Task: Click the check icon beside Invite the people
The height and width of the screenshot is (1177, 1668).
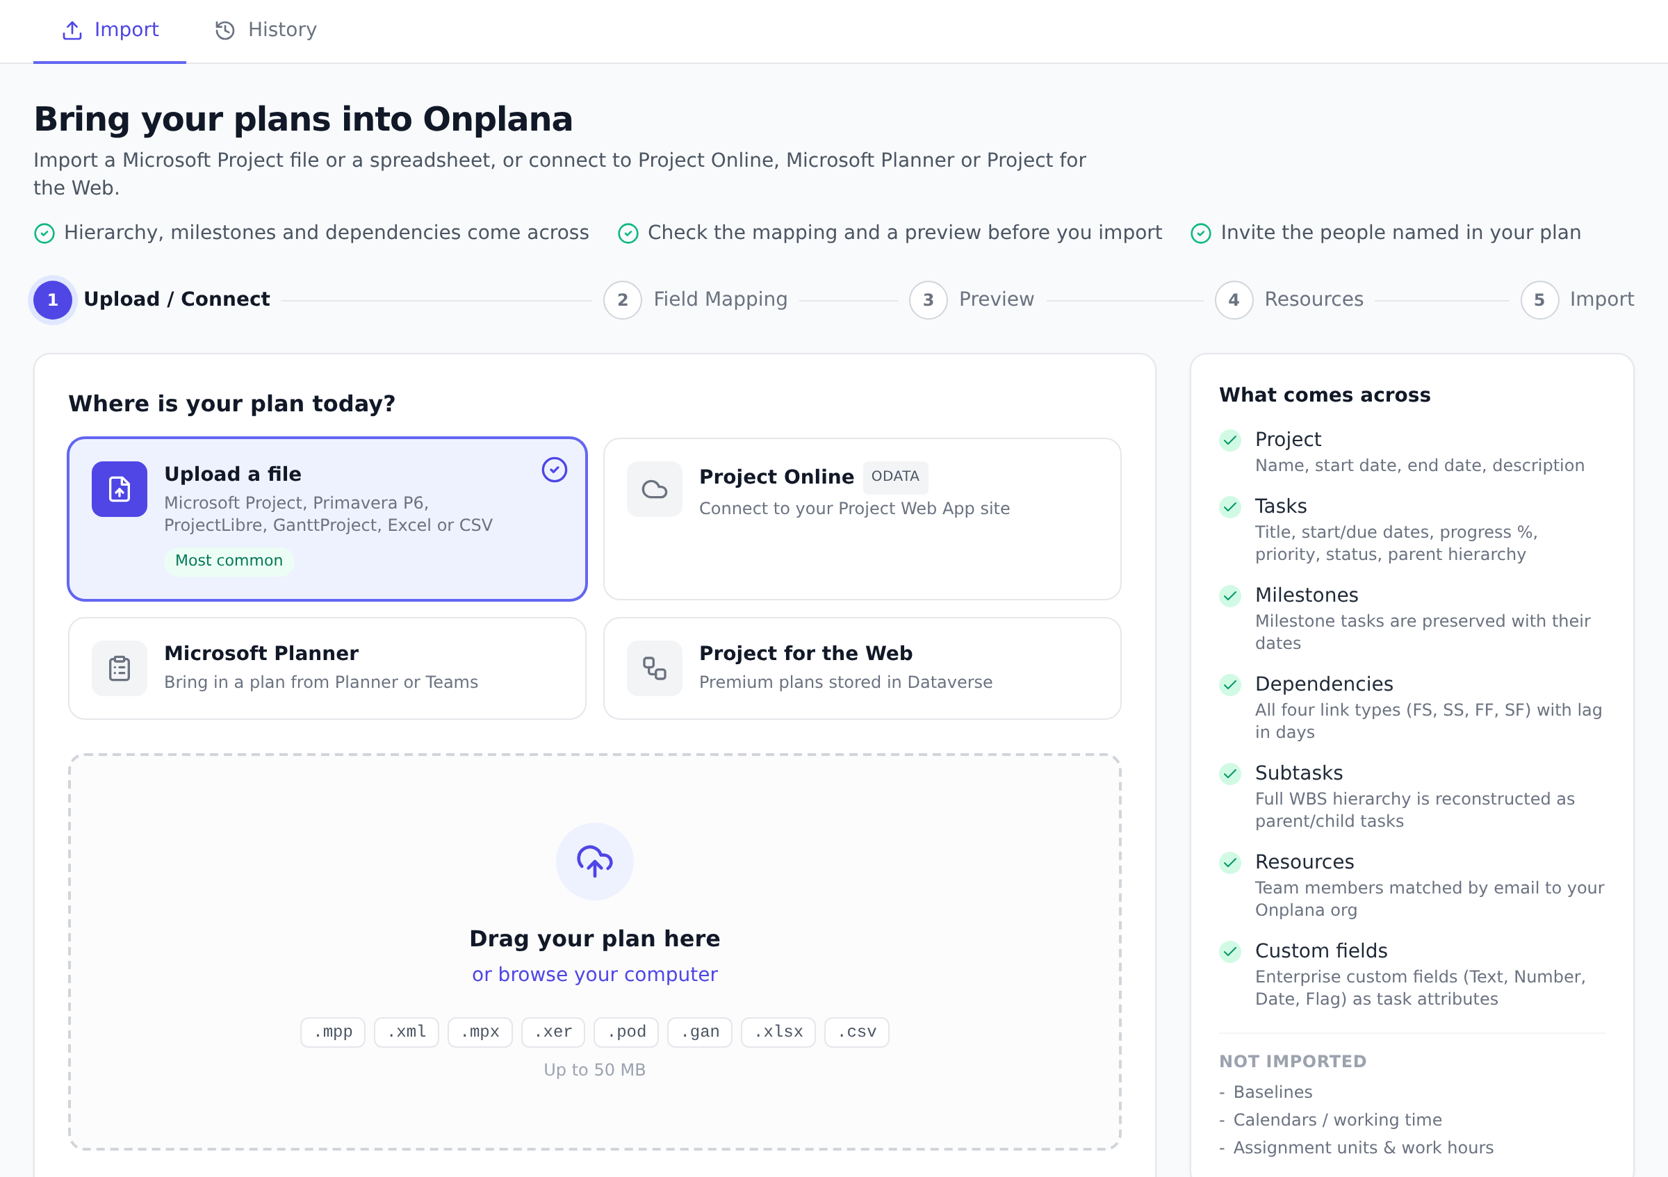Action: [1201, 233]
